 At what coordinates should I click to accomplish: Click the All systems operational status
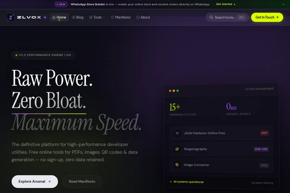(187, 182)
